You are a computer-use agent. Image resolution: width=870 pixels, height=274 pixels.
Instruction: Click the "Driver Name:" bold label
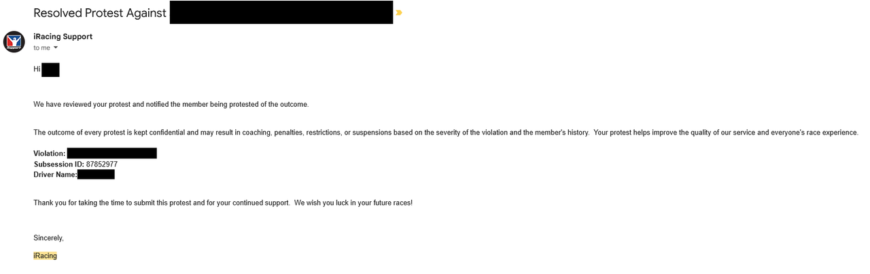(55, 175)
